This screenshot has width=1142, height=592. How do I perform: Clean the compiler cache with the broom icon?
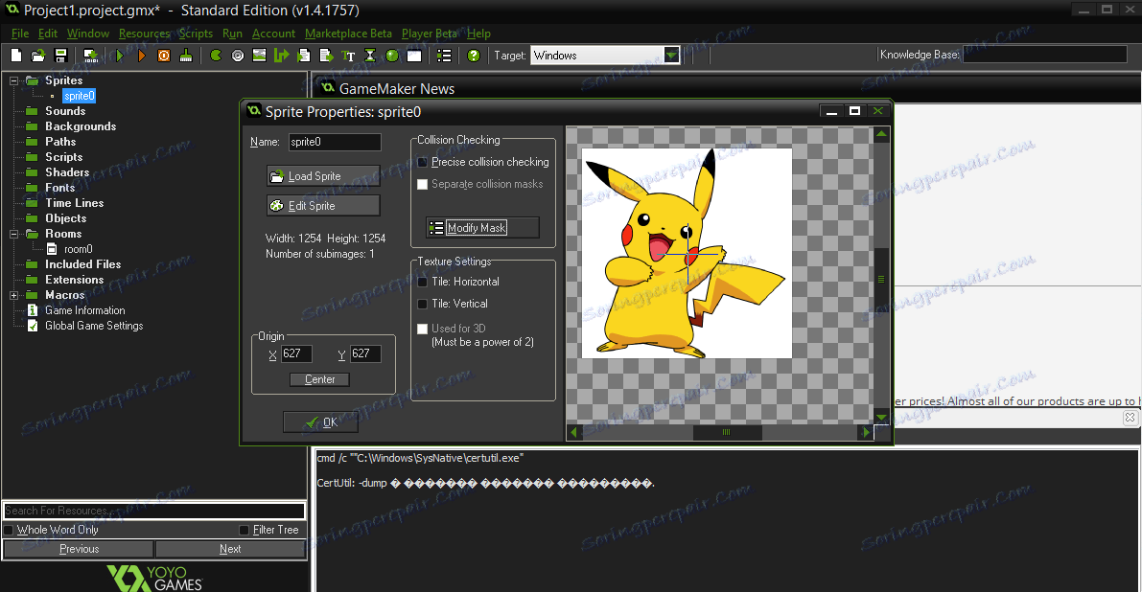click(184, 55)
